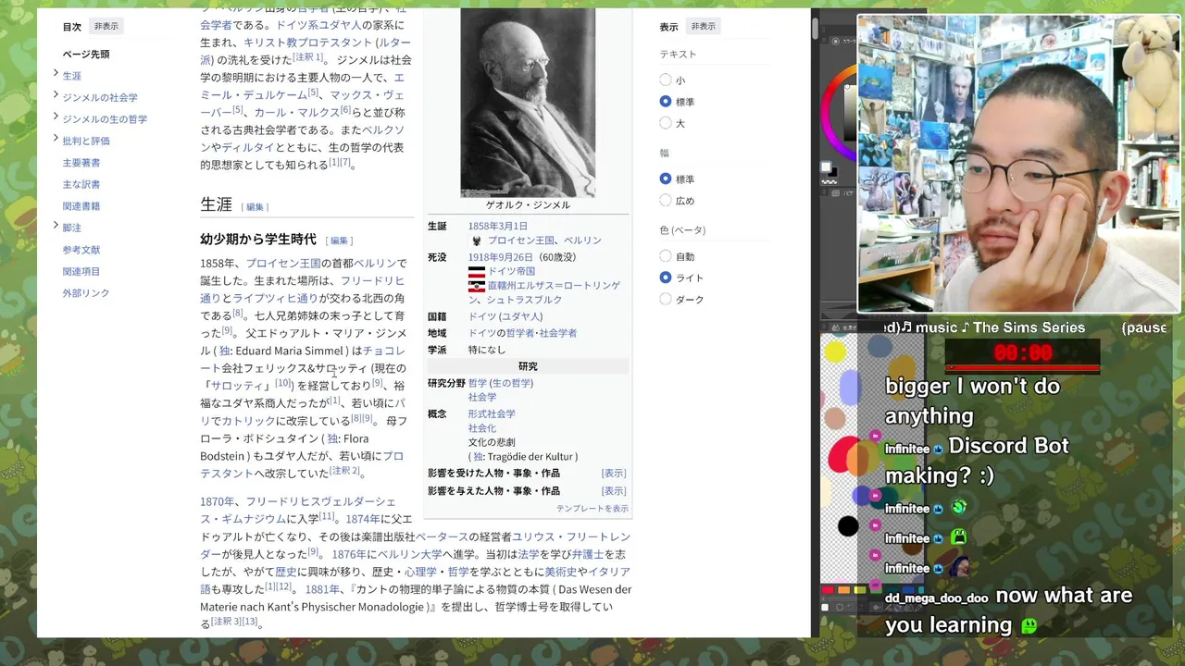The image size is (1185, 666).
Task: Click the black paint dot on canvas
Action: pyautogui.click(x=848, y=526)
